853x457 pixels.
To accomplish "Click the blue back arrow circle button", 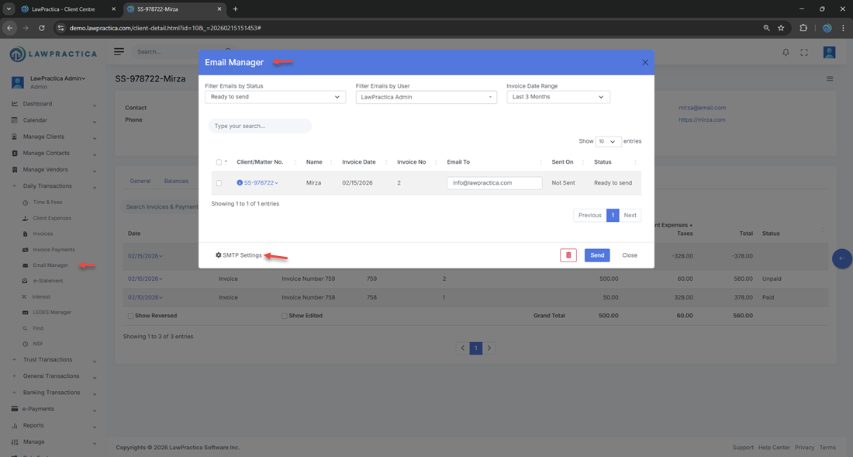I will (x=841, y=258).
